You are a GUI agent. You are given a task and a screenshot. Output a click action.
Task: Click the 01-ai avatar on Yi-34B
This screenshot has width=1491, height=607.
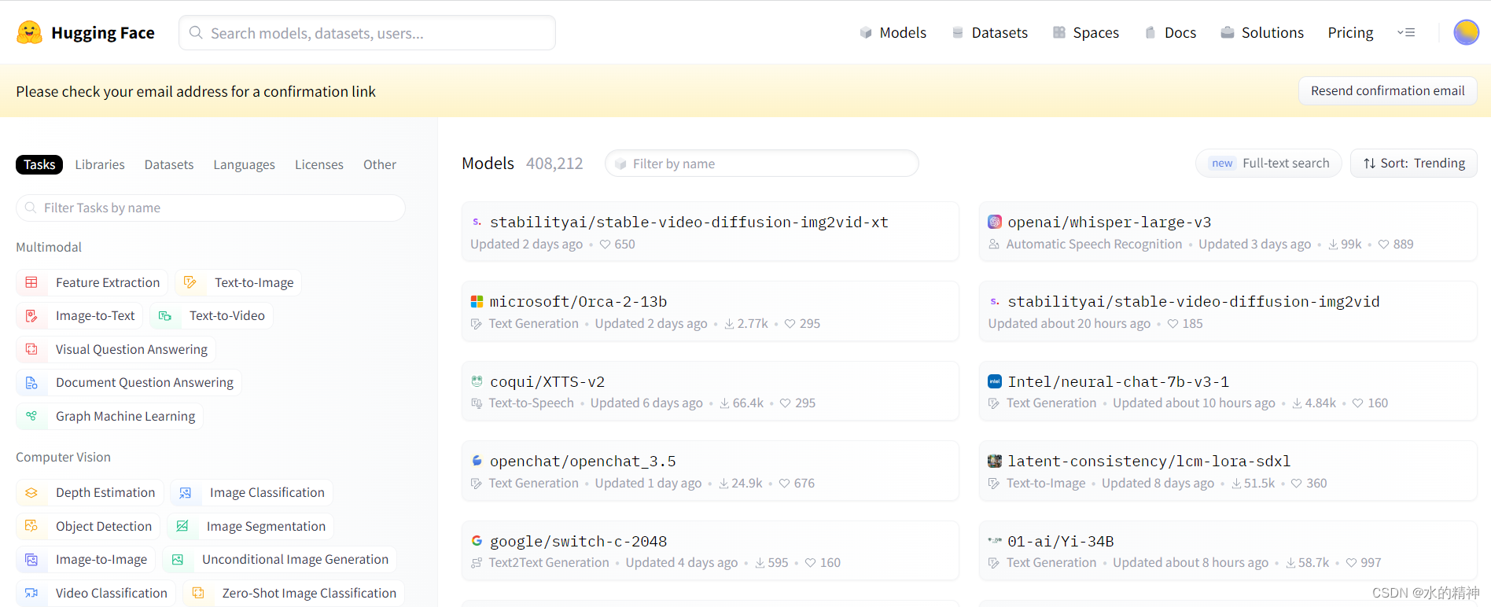(995, 541)
